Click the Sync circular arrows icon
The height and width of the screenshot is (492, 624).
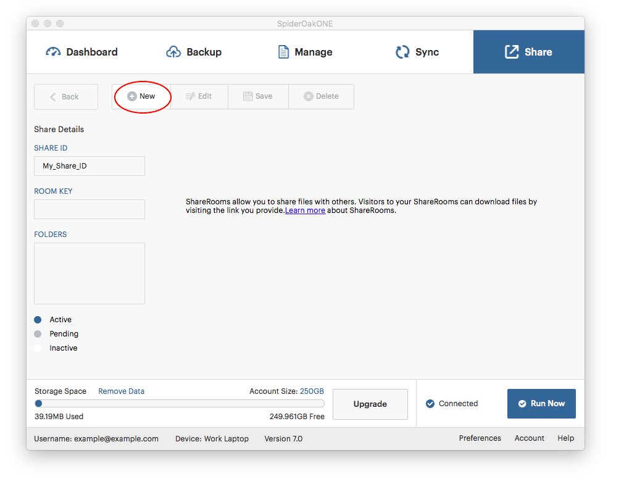coord(402,52)
